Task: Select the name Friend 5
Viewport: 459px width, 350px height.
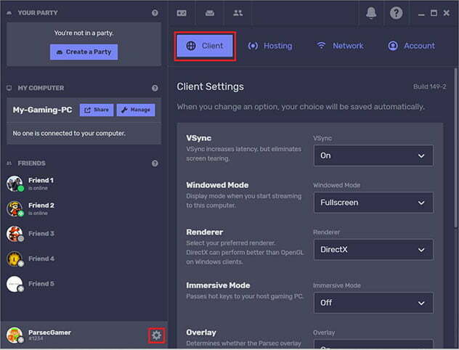Action: coord(41,284)
